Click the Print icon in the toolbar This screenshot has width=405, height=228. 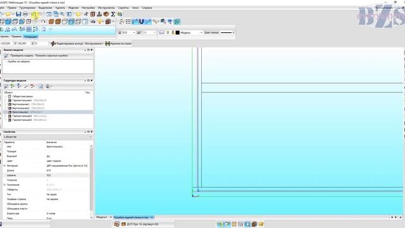click(x=25, y=14)
